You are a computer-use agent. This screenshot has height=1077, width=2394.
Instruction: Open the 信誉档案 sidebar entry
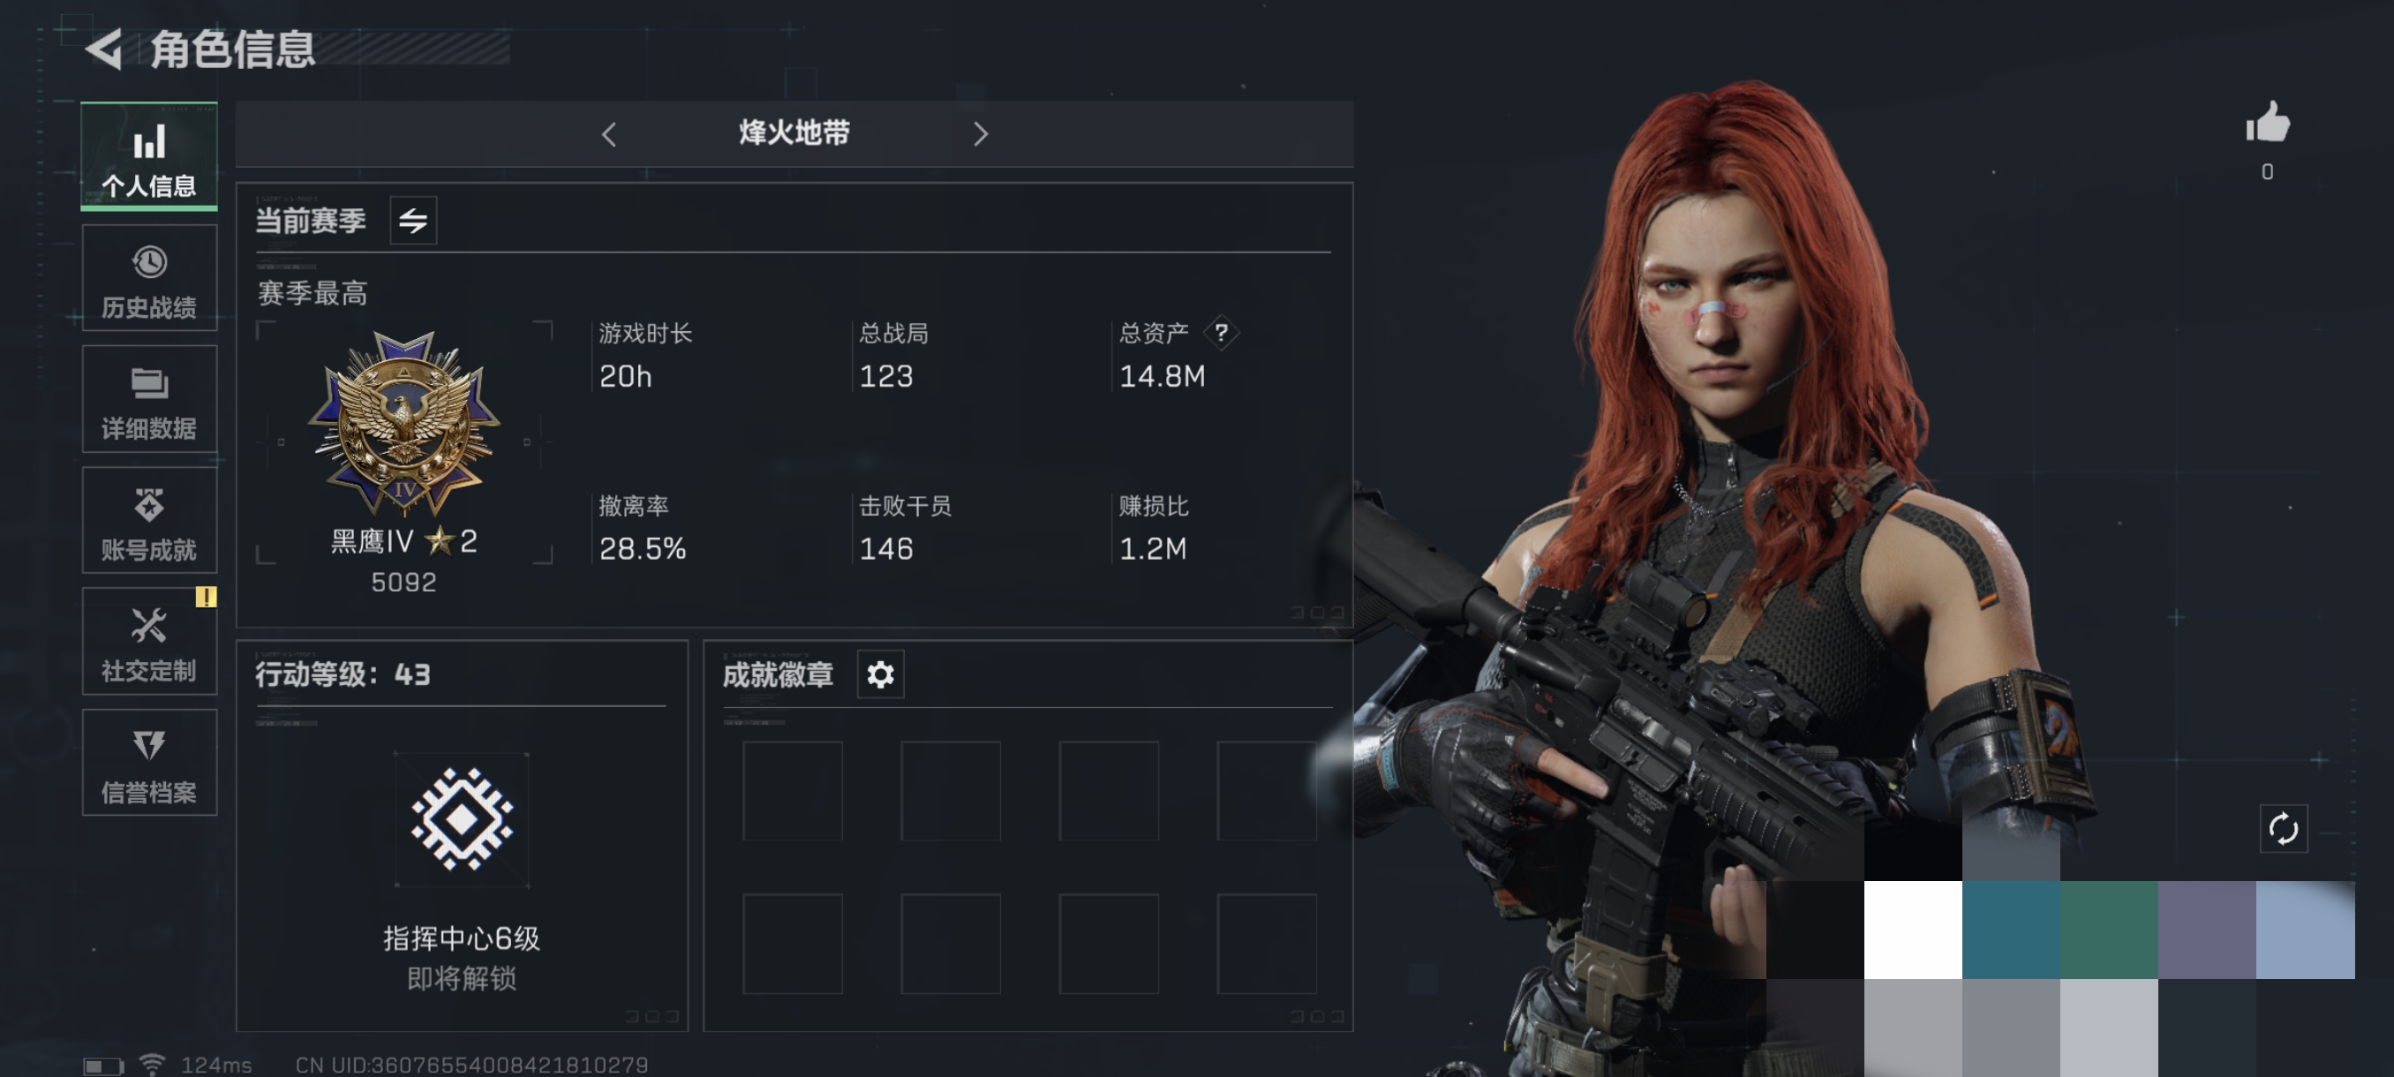148,763
